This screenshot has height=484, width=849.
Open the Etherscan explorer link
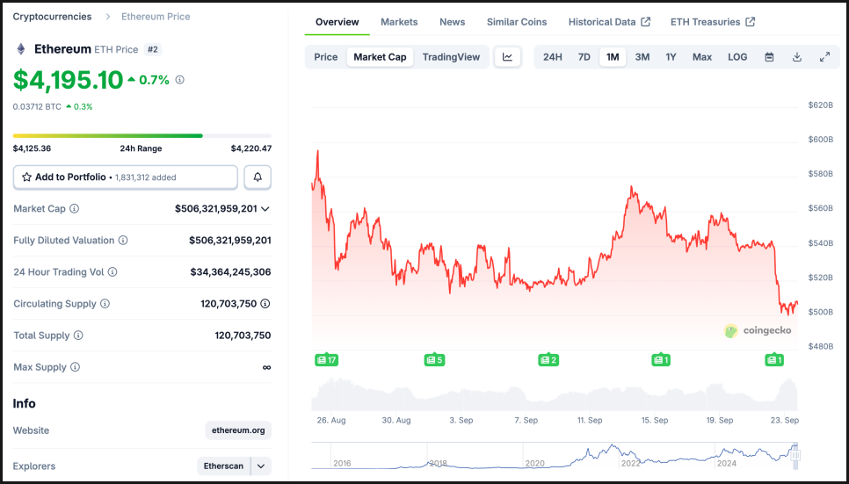pyautogui.click(x=223, y=466)
